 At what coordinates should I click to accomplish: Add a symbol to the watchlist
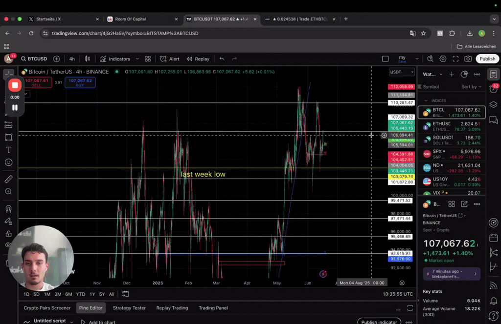452,74
